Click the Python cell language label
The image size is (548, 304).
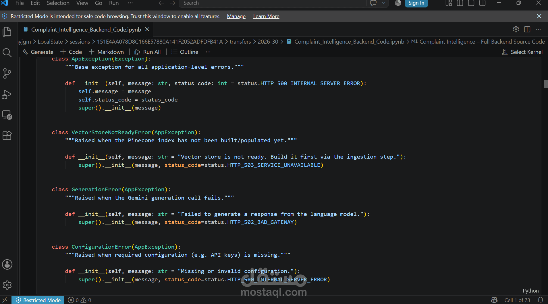[x=531, y=291]
